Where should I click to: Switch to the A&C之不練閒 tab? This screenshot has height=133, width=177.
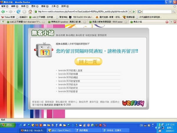tap(26, 22)
